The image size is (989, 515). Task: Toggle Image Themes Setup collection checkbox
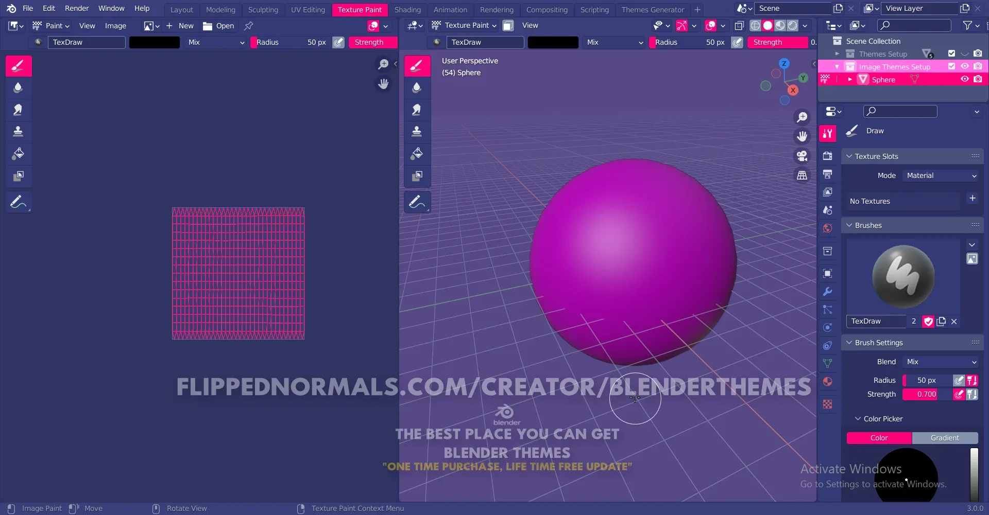(951, 66)
